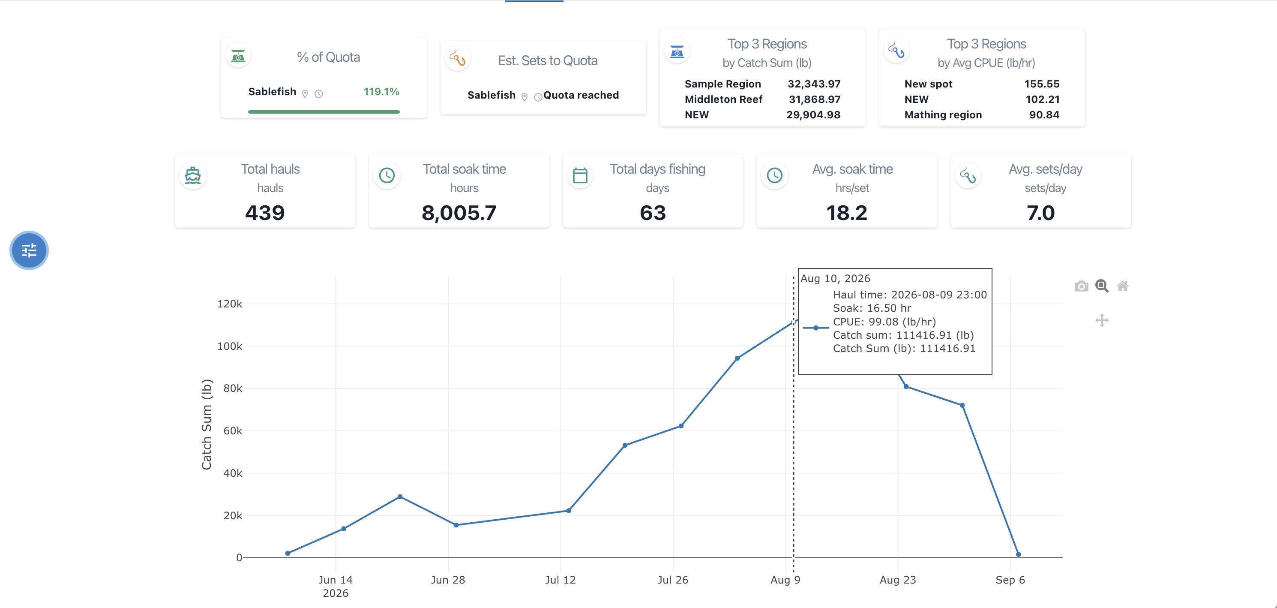Click the hook icon on Avg. sets/day card
Image resolution: width=1277 pixels, height=608 pixels.
tap(968, 175)
